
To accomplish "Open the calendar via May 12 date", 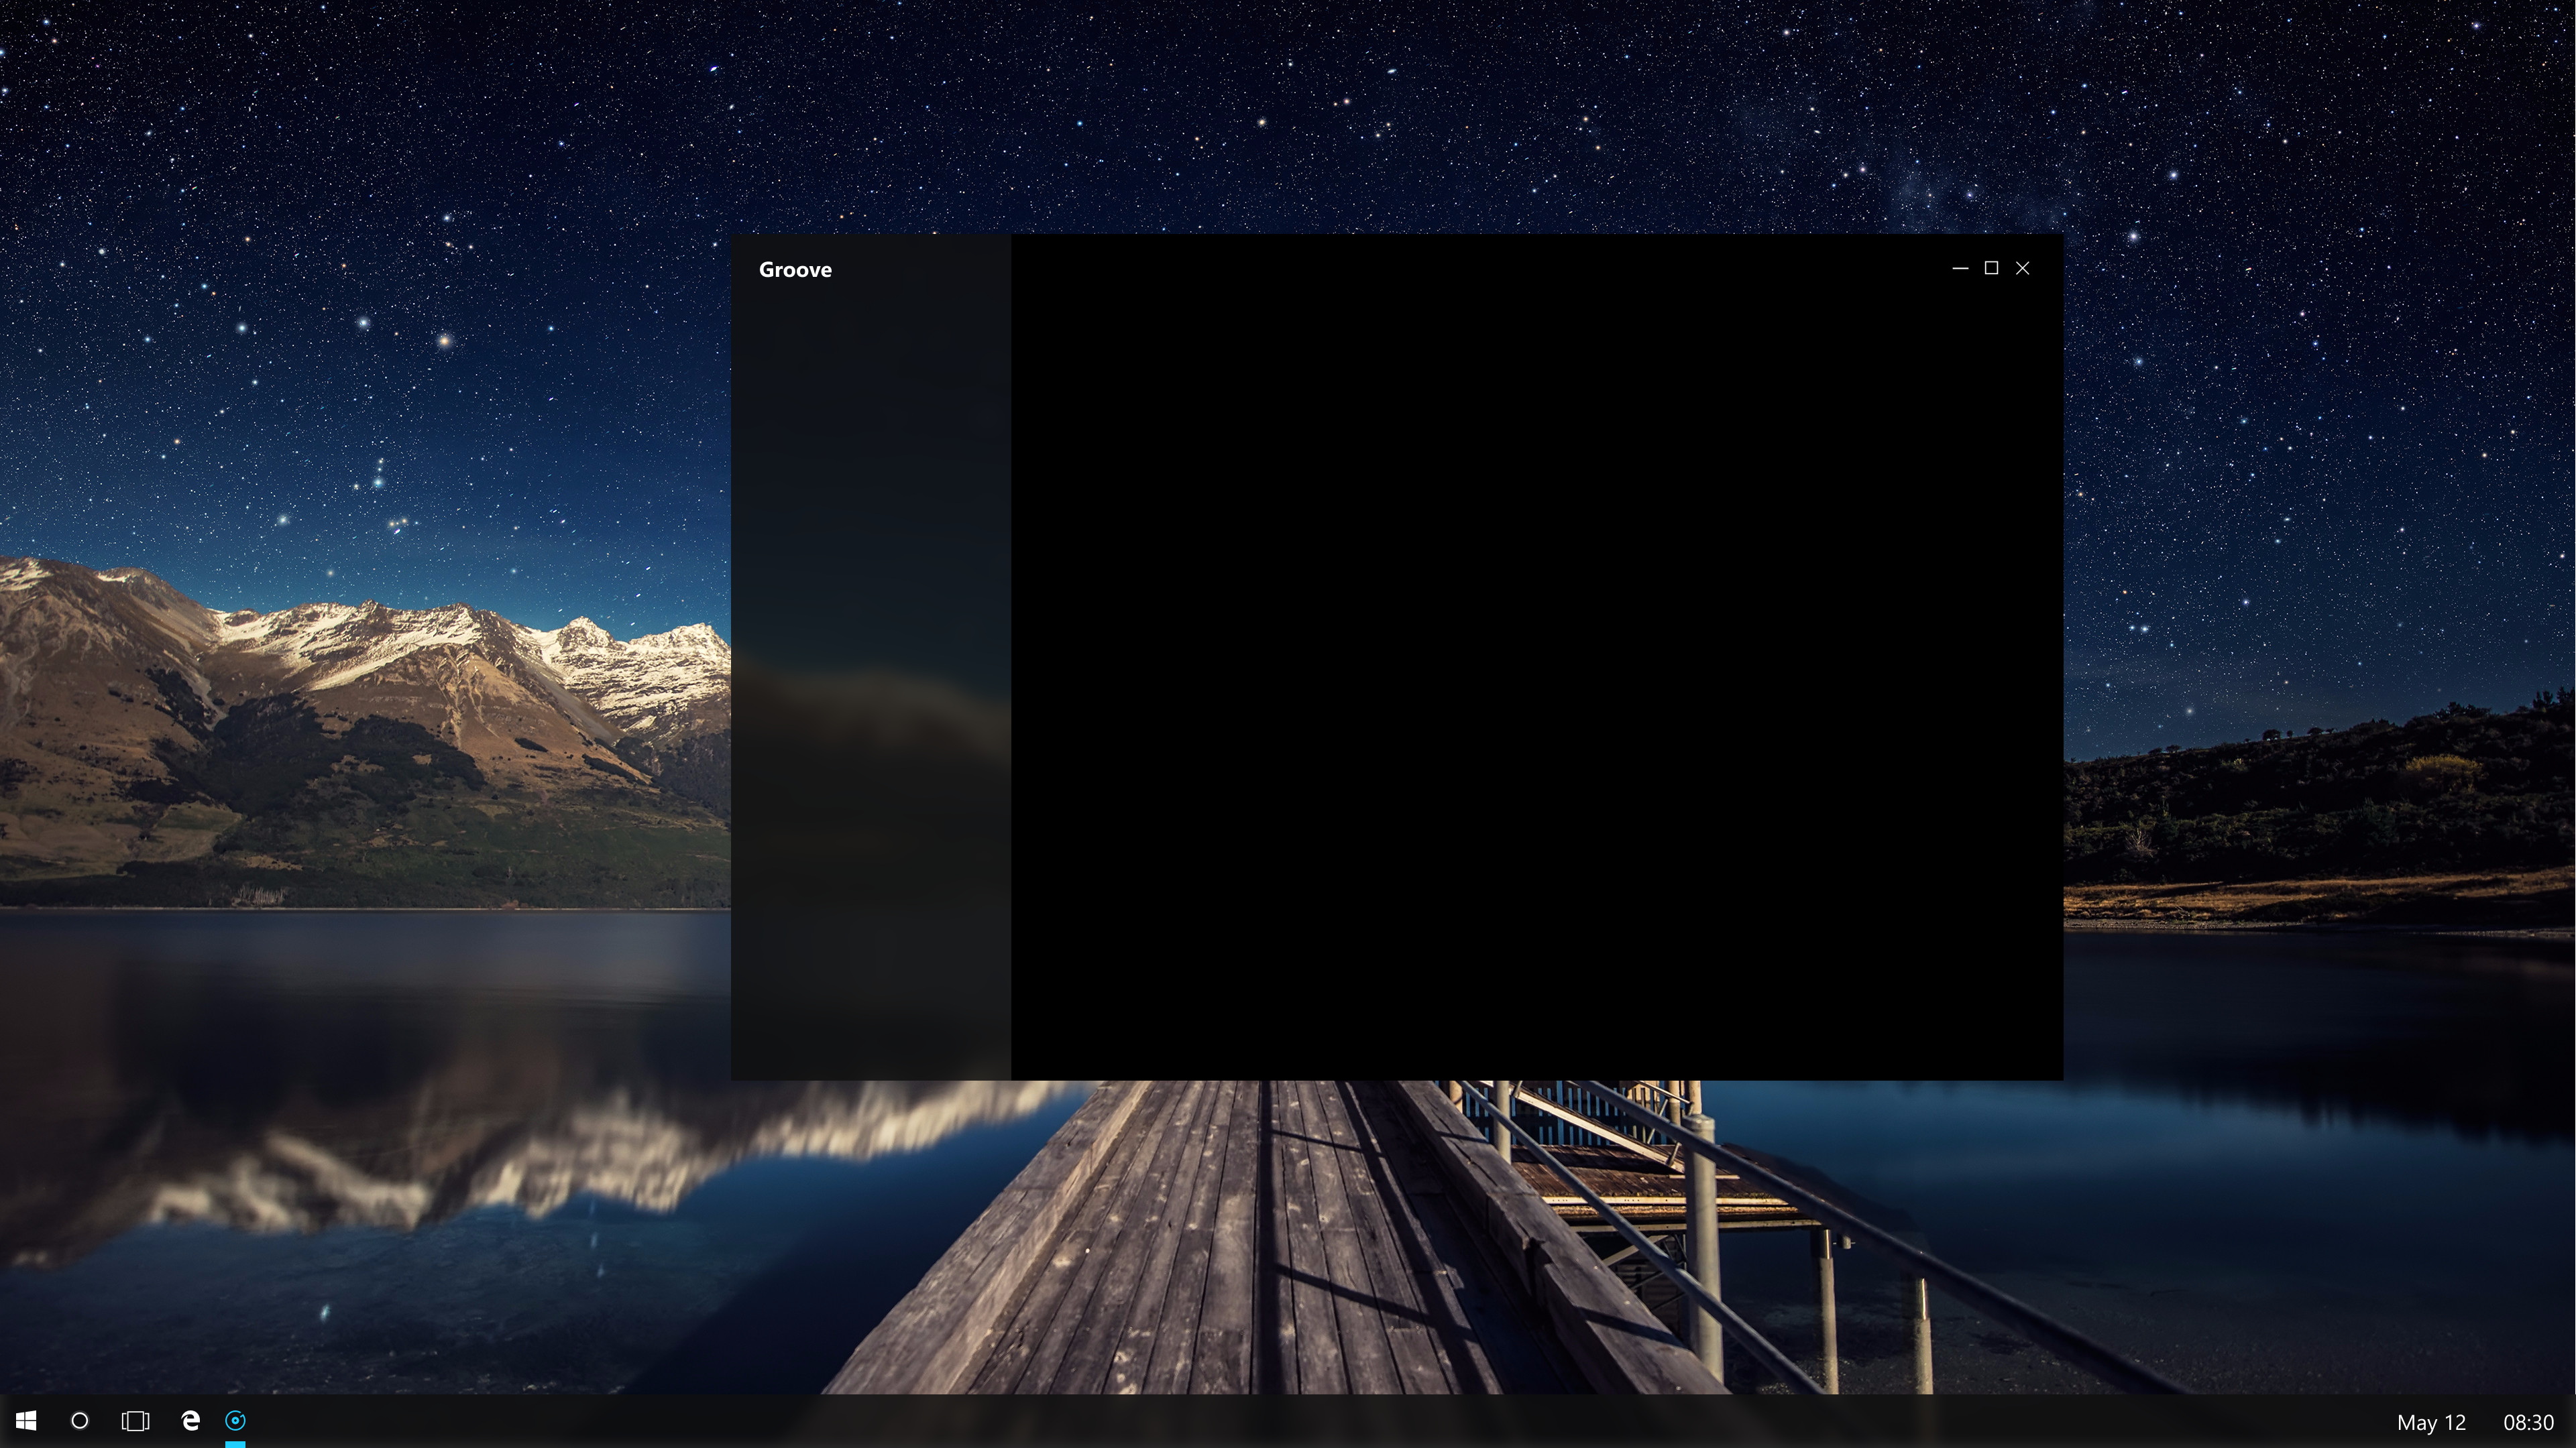I will [2431, 1422].
